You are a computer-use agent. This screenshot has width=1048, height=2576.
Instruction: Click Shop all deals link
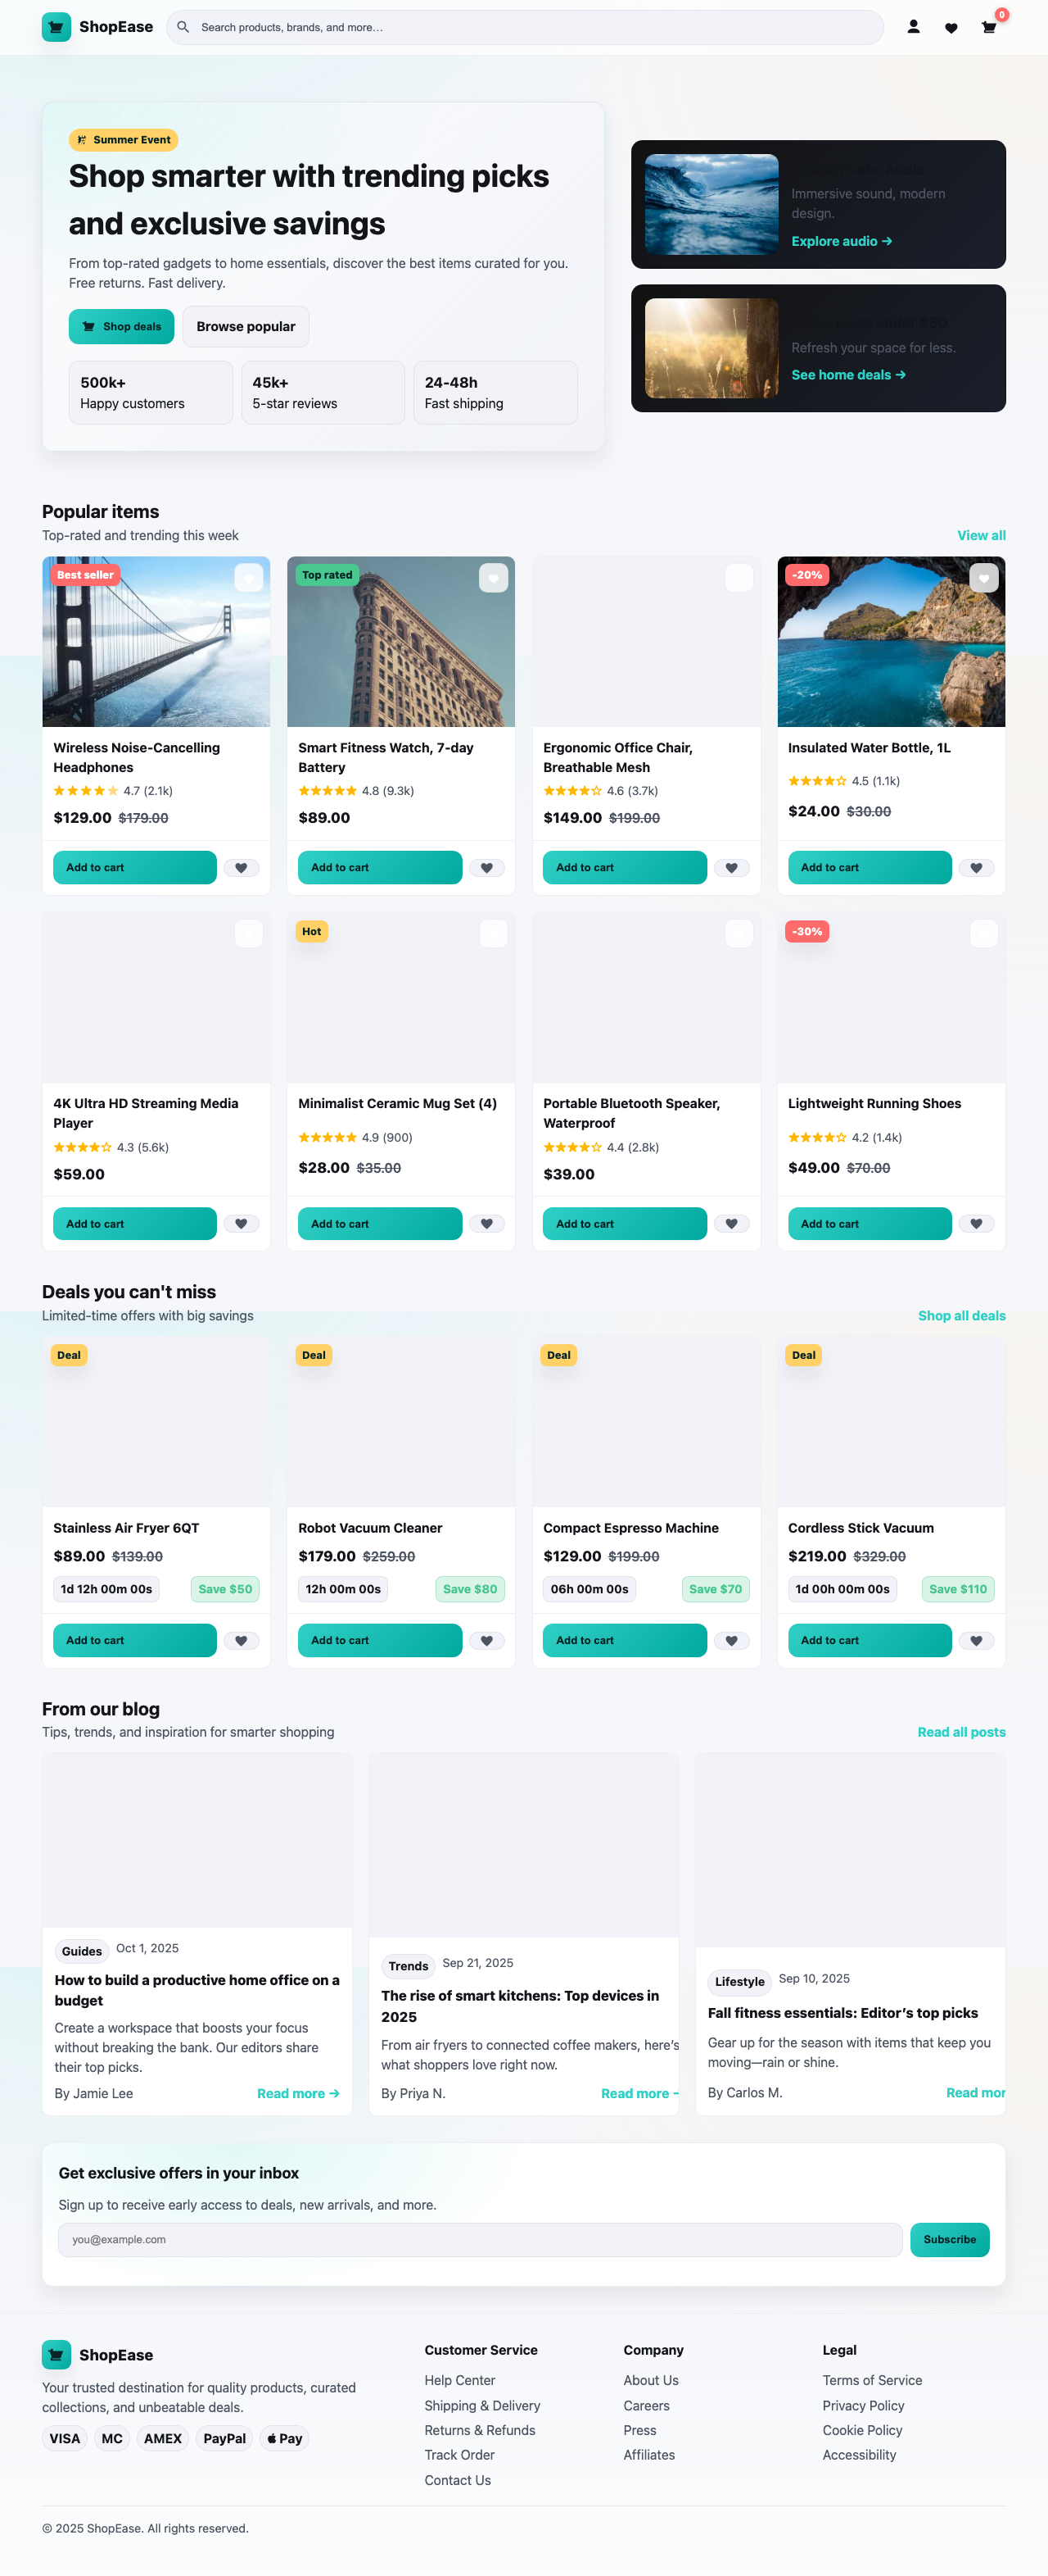pos(961,1315)
